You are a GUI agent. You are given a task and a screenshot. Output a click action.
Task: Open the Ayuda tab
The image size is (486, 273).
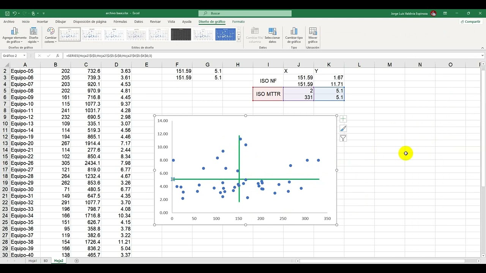(x=186, y=22)
